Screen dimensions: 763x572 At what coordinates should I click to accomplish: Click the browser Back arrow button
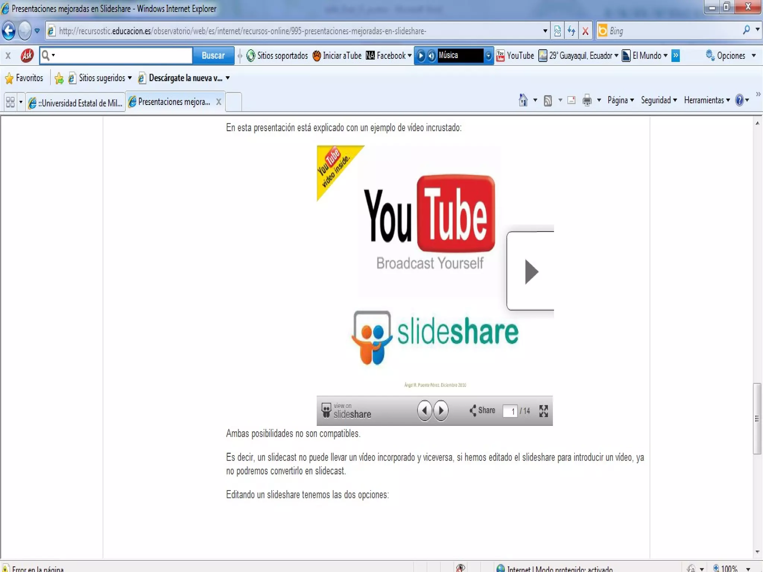tap(9, 31)
